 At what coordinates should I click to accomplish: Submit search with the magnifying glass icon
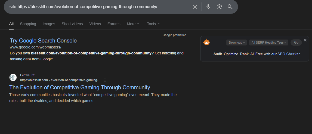(x=230, y=7)
